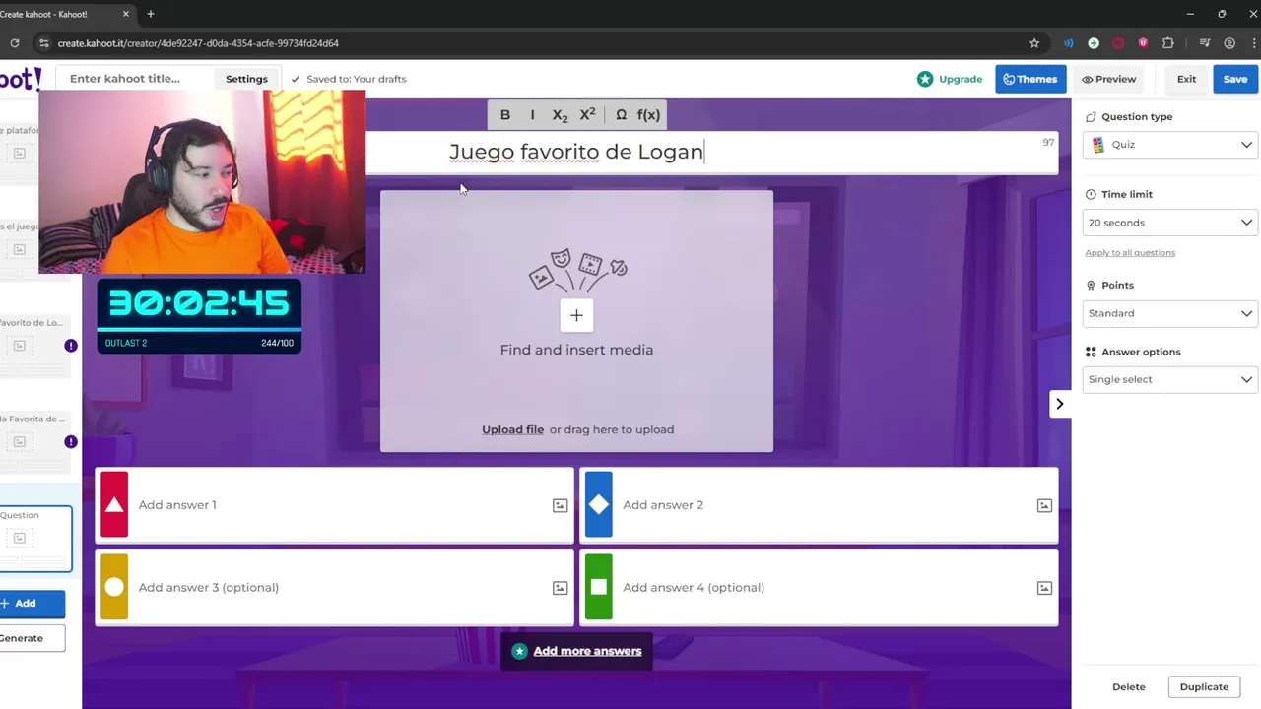The height and width of the screenshot is (709, 1261).
Task: Delete the current question
Action: point(1129,686)
